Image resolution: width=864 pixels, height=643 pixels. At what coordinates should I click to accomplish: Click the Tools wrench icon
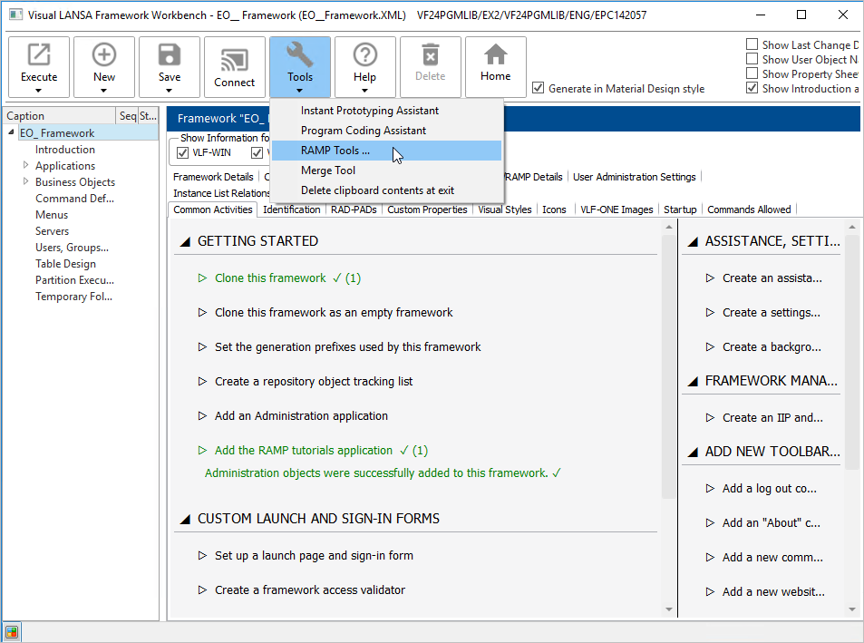[x=300, y=56]
